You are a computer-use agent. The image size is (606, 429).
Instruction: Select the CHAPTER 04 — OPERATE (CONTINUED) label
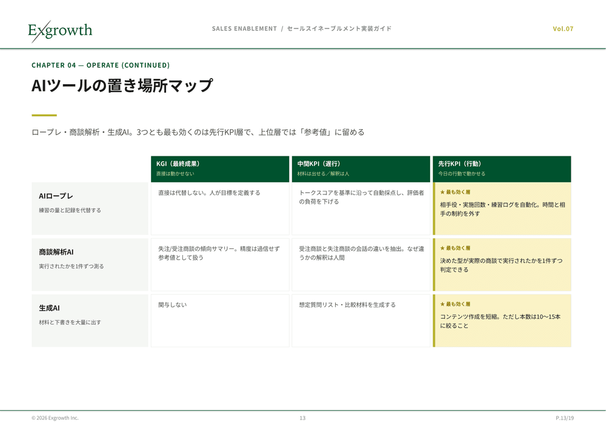point(101,65)
